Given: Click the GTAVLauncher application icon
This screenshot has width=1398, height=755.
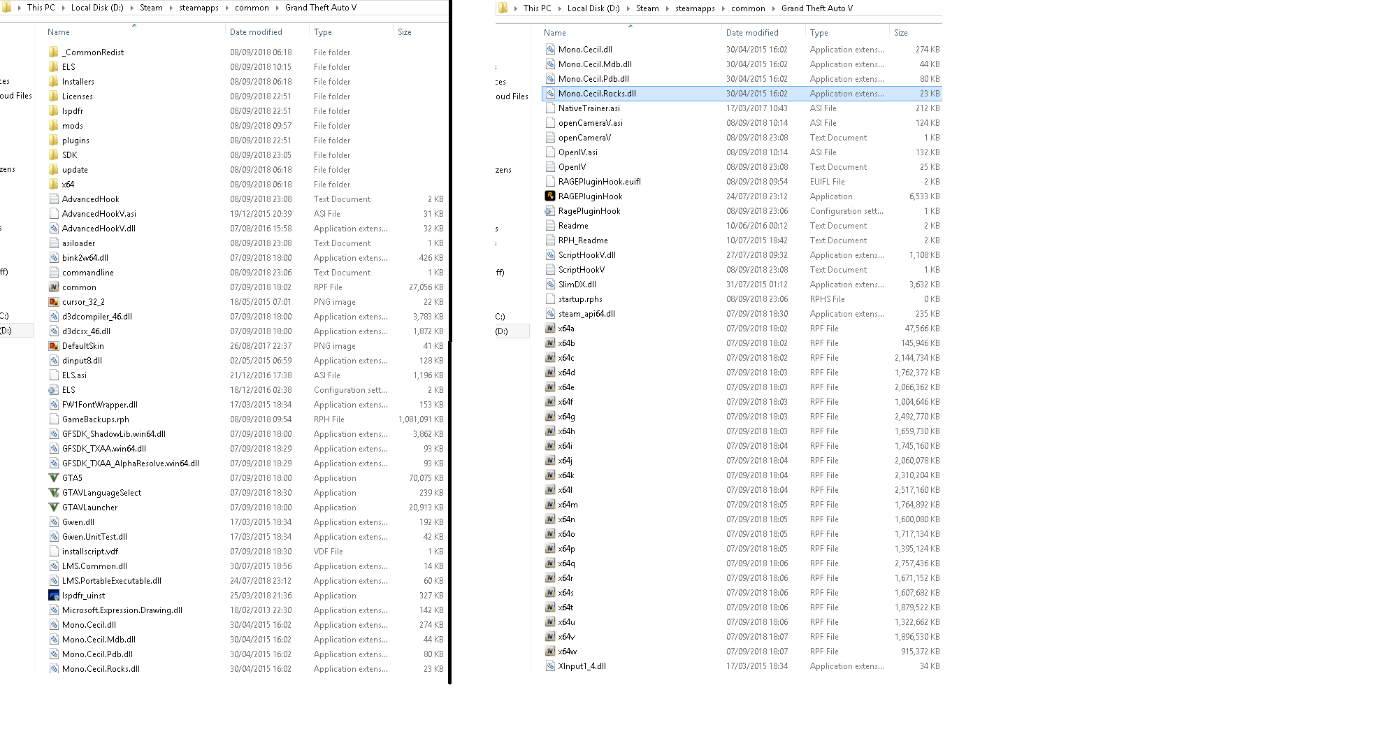Looking at the screenshot, I should point(54,508).
